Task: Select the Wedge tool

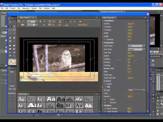Action: click(x=10, y=53)
